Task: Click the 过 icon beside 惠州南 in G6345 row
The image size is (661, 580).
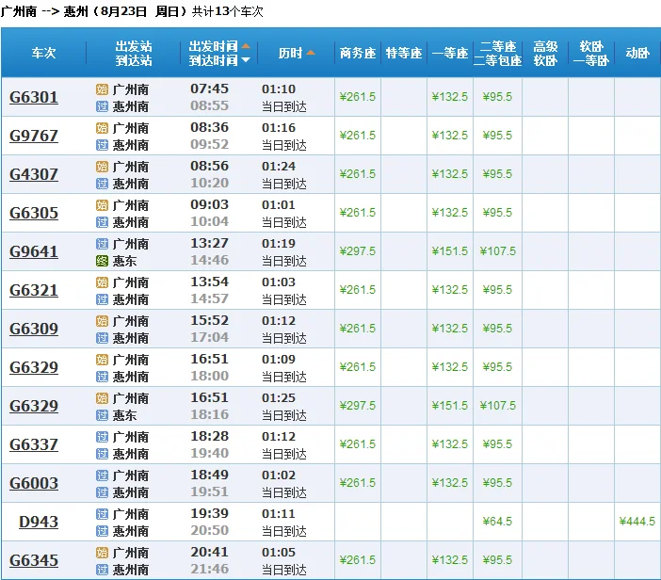Action: 102,570
